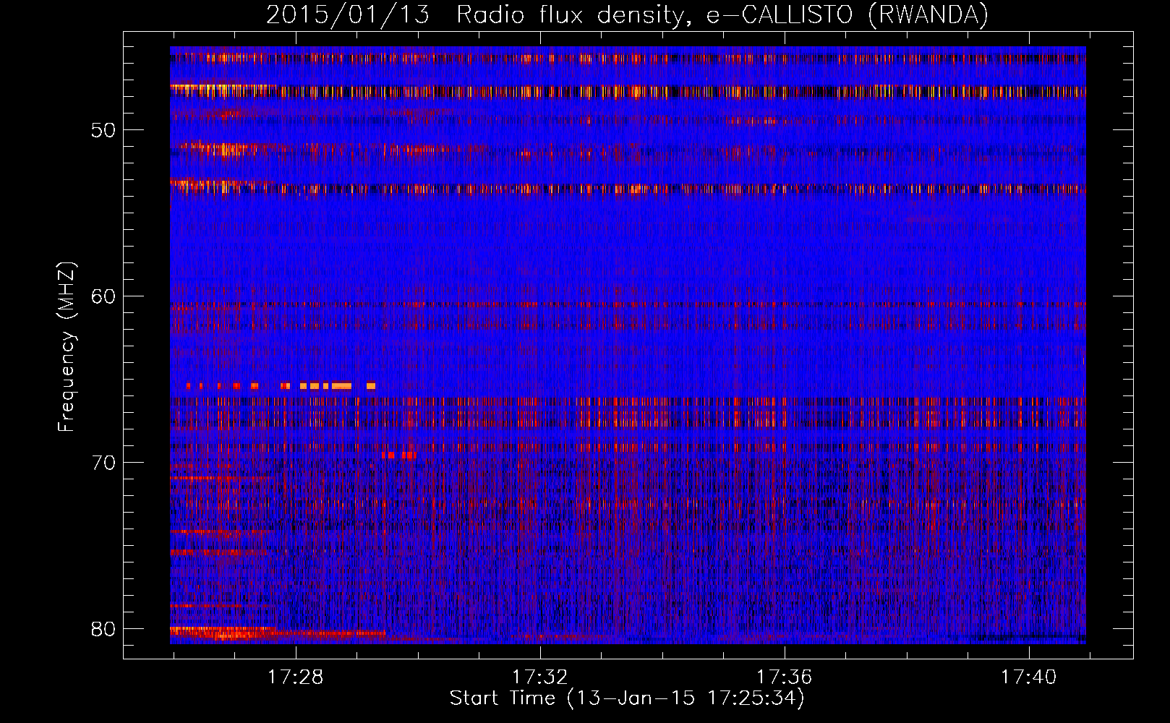This screenshot has width=1170, height=723.
Task: Click the 60 frequency tick label
Action: (103, 296)
